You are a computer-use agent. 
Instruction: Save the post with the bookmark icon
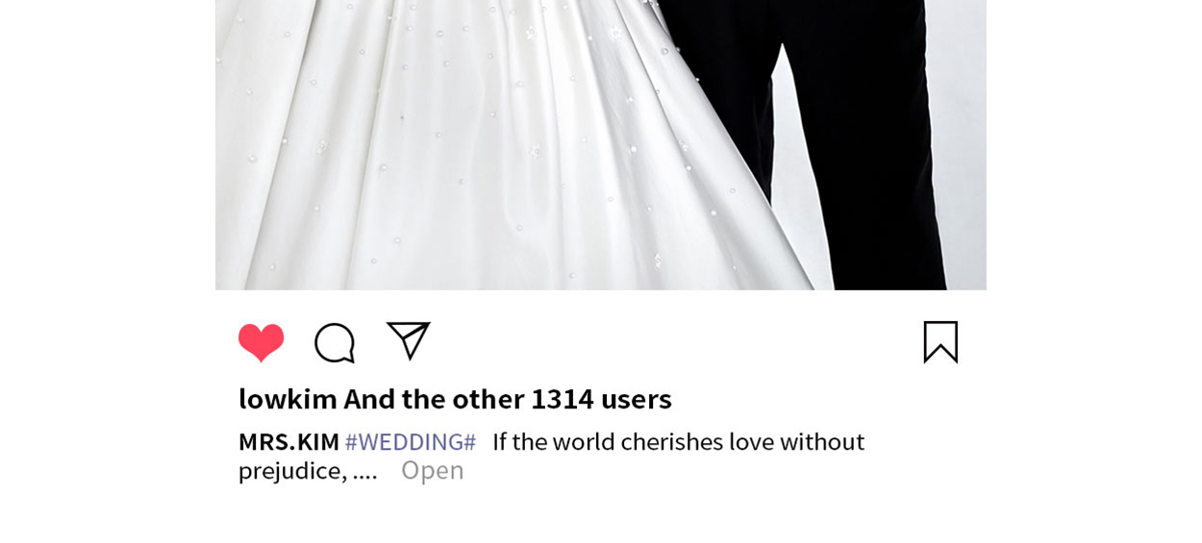(x=940, y=342)
